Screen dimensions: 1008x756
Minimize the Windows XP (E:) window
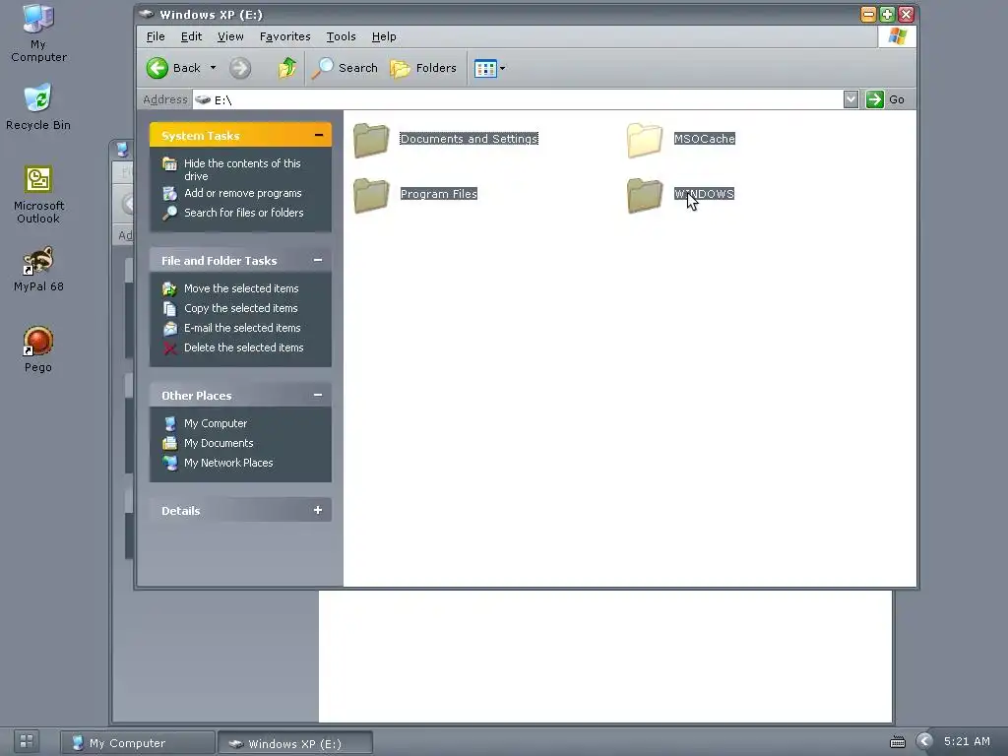pos(868,14)
